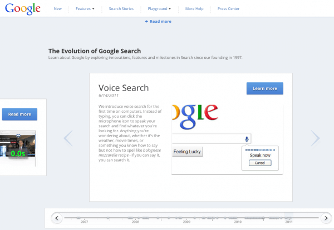Click Cancel in Speak now popup
Screen dimensions: 334x230
[260, 163]
